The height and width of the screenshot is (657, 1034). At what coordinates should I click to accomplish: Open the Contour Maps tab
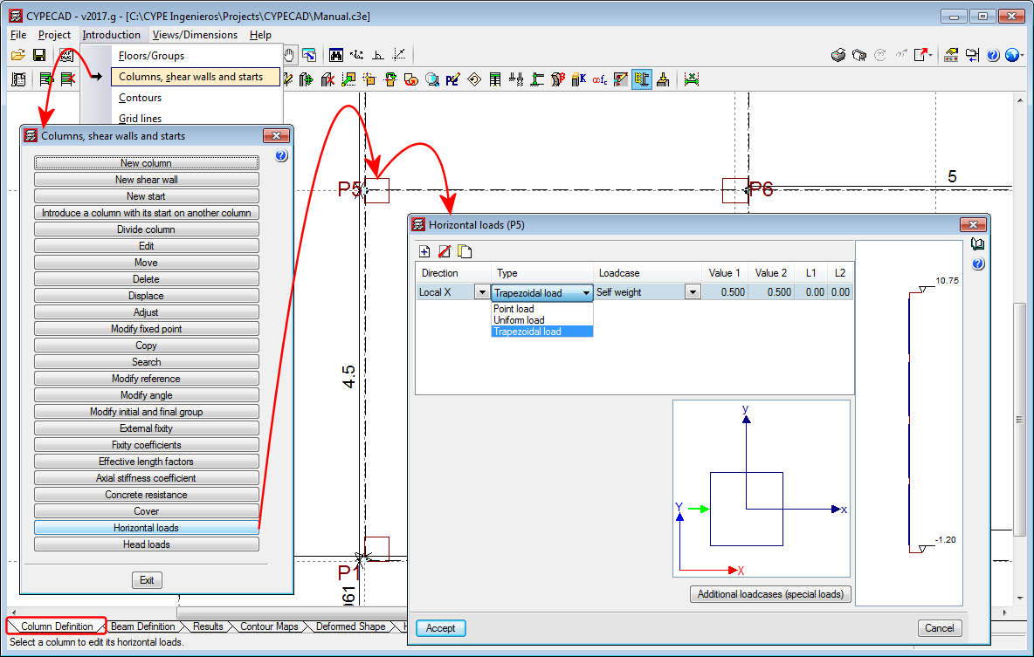tap(269, 626)
